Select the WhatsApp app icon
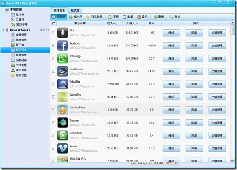The width and height of the screenshot is (237, 170). pos(63,58)
